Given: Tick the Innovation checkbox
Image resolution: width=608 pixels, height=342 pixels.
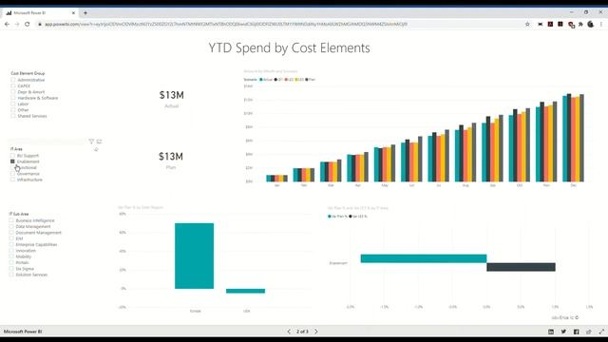Looking at the screenshot, I should (11, 251).
